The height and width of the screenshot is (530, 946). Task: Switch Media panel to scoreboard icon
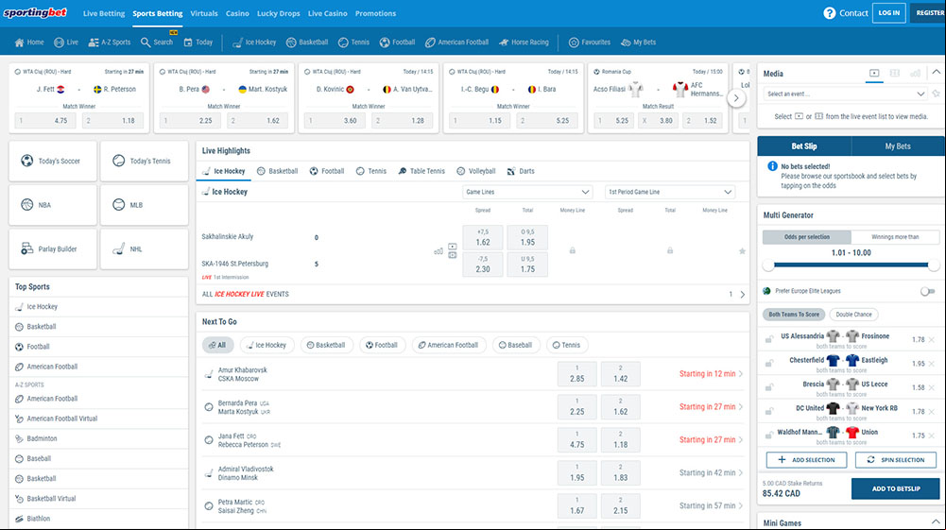pyautogui.click(x=895, y=73)
